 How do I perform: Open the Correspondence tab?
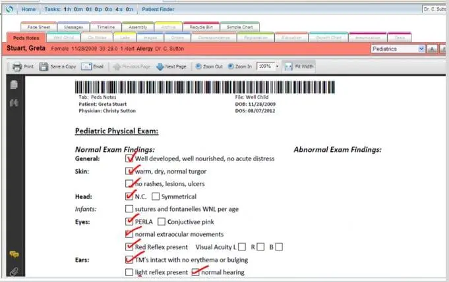pyautogui.click(x=214, y=37)
